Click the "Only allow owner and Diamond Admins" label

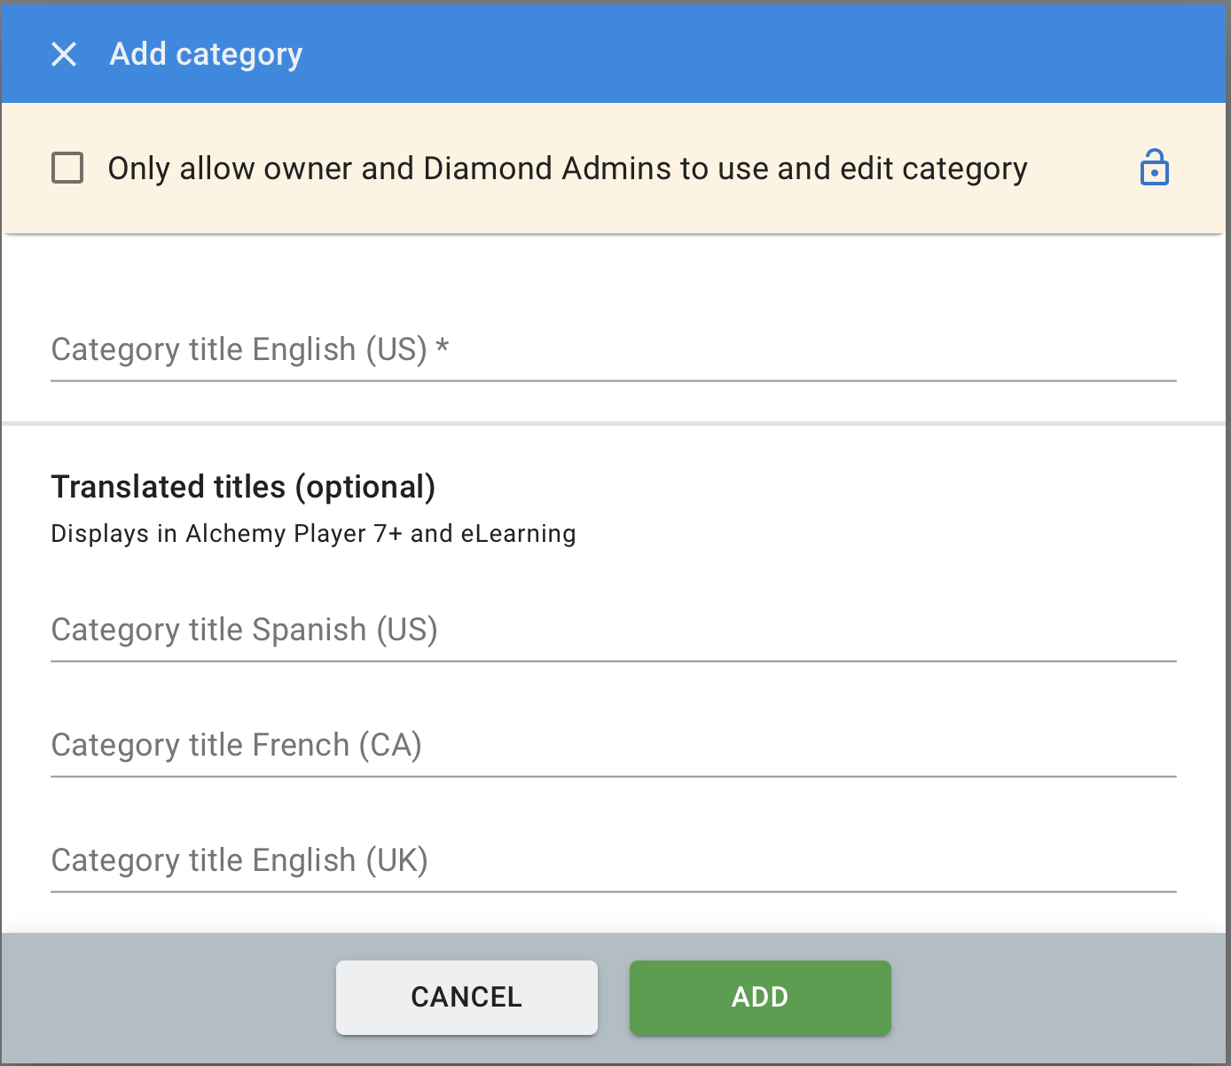pos(567,169)
